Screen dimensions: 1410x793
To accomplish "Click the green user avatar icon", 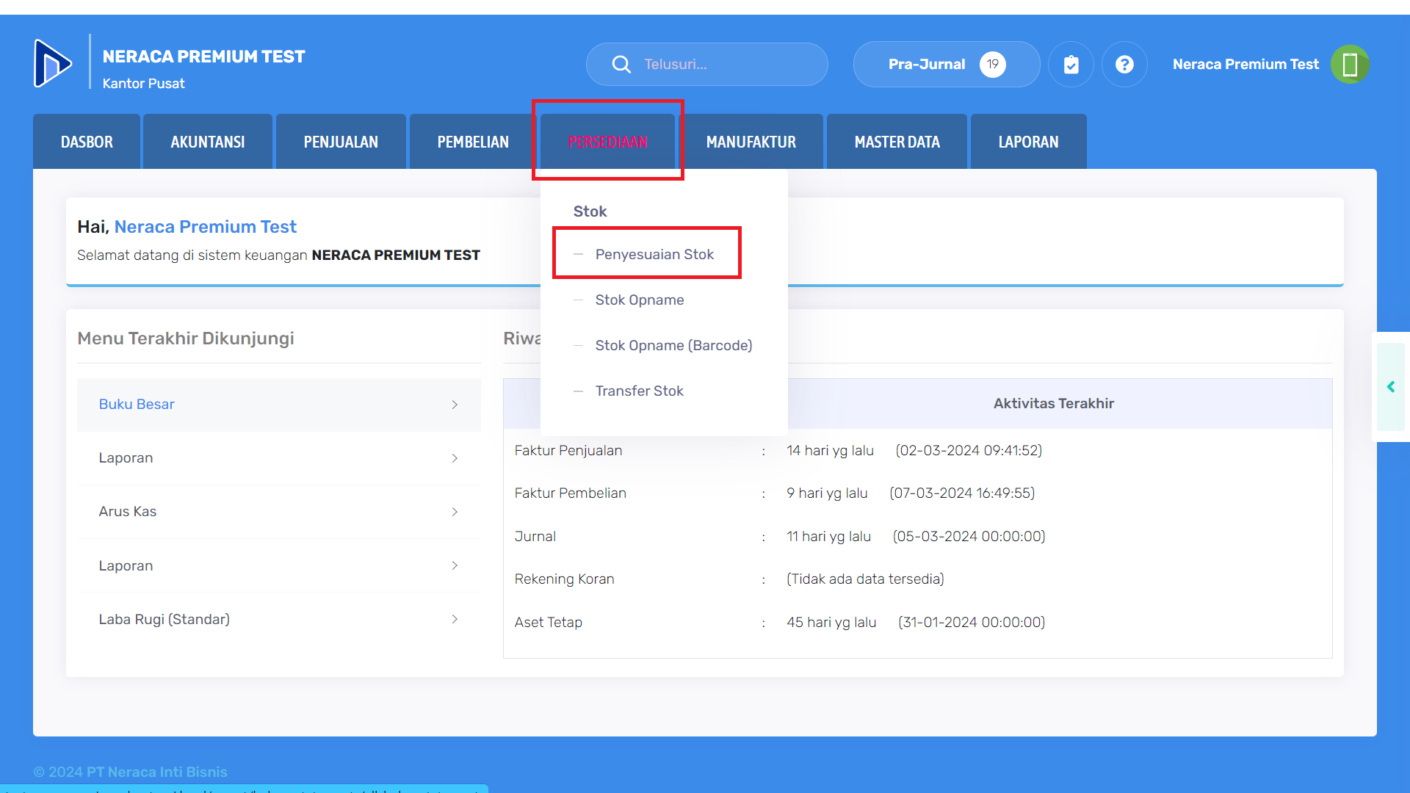I will [x=1350, y=65].
